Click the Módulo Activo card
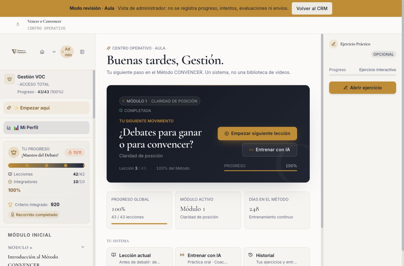The height and width of the screenshot is (266, 404). pyautogui.click(x=208, y=210)
